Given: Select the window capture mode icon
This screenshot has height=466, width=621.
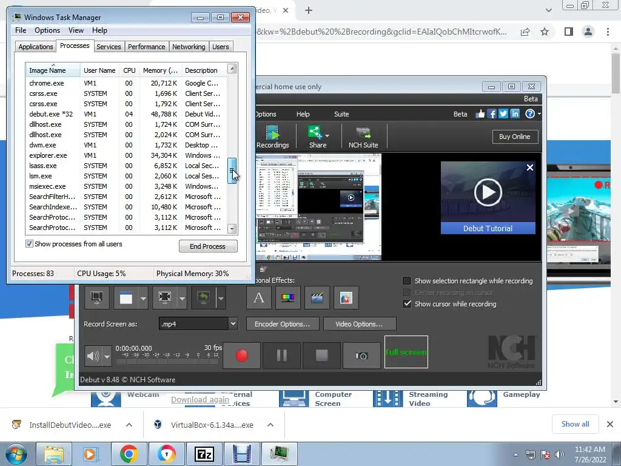Looking at the screenshot, I should click(x=126, y=297).
